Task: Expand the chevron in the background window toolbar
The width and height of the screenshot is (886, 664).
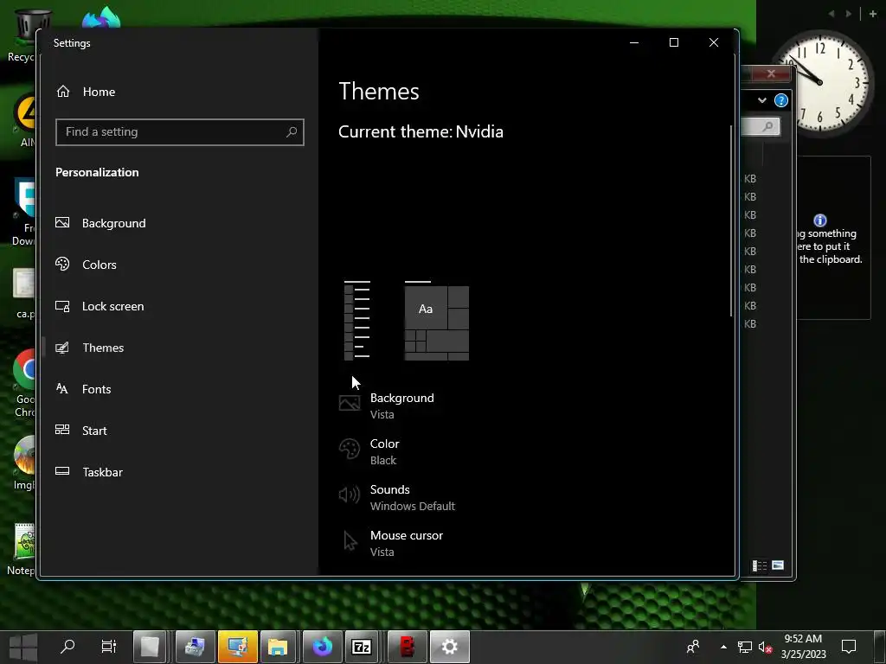Action: [x=761, y=100]
